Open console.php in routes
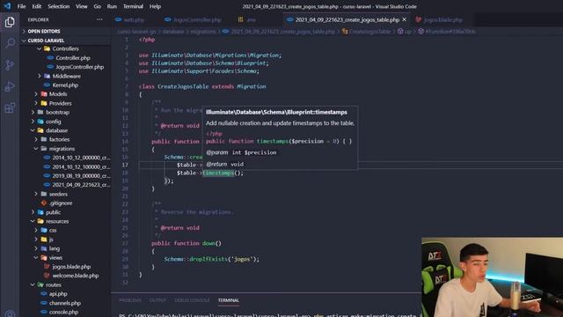 click(63, 312)
